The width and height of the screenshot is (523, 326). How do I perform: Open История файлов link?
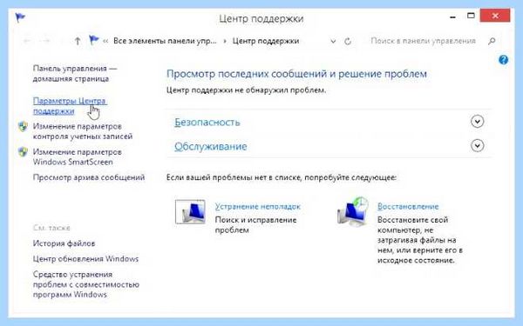pos(64,243)
